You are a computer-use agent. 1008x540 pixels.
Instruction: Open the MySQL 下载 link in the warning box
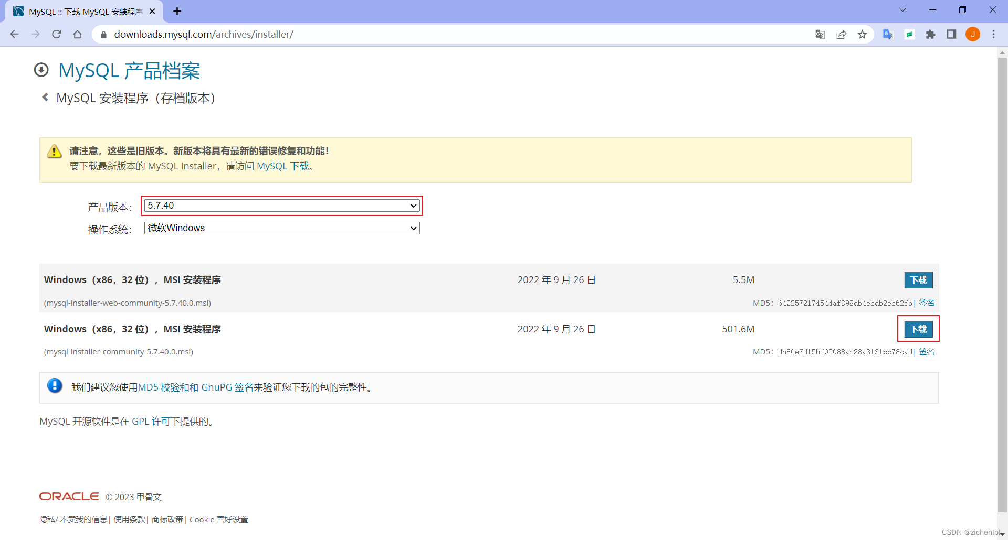tap(283, 166)
